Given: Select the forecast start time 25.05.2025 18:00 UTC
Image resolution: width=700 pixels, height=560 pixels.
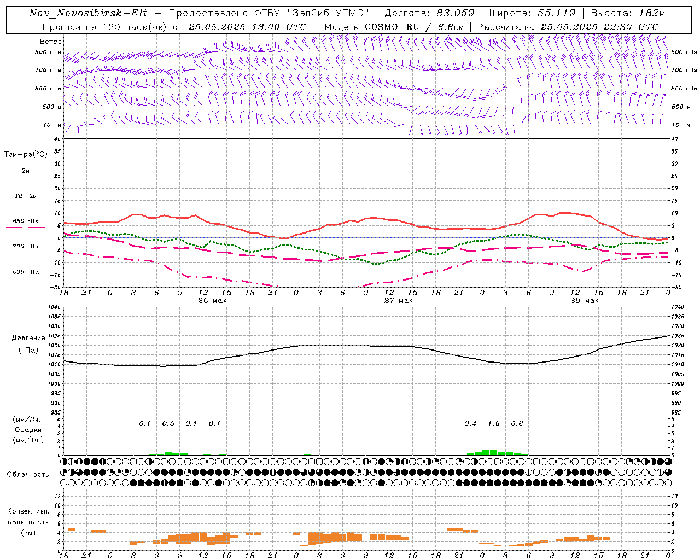Looking at the screenshot, I should [x=247, y=27].
